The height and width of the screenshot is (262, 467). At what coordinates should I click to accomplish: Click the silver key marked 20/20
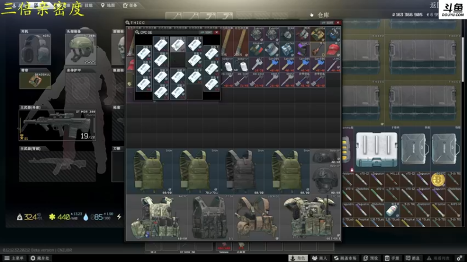256,65
